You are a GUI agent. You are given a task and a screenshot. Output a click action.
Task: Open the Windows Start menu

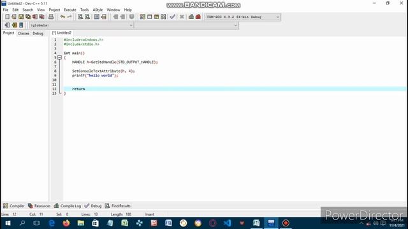(8, 223)
